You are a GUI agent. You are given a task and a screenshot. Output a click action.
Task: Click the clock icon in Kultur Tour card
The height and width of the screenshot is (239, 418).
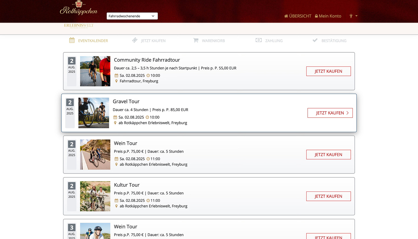tap(148, 201)
